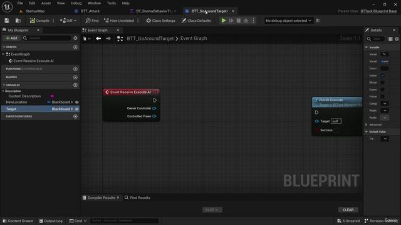Compile the blueprint
Screen dimensions: 401x225
tap(39, 21)
